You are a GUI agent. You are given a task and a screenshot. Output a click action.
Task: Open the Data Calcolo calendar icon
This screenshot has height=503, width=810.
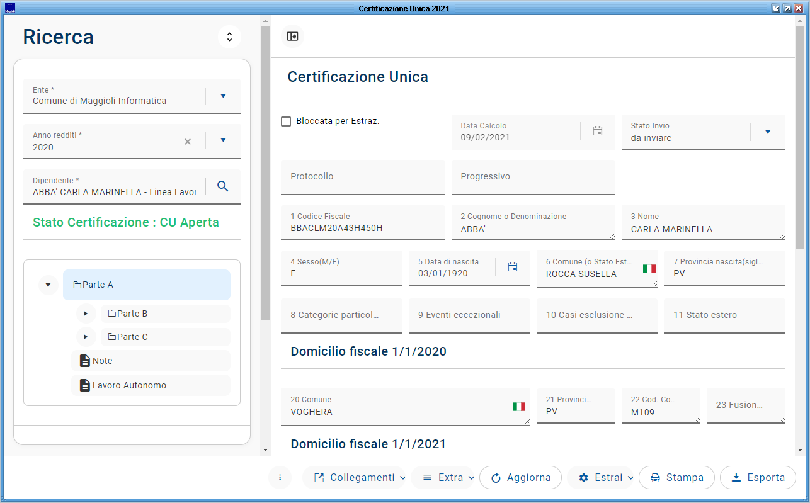click(598, 131)
